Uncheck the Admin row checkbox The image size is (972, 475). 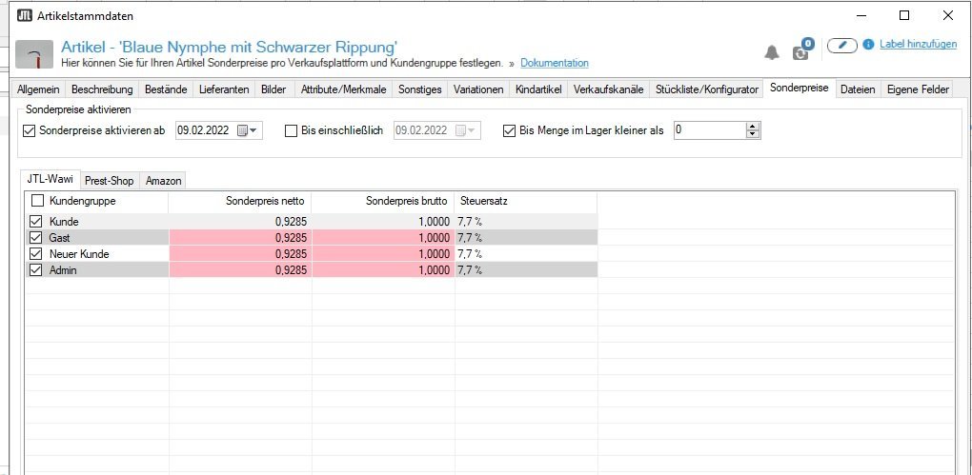coord(36,270)
